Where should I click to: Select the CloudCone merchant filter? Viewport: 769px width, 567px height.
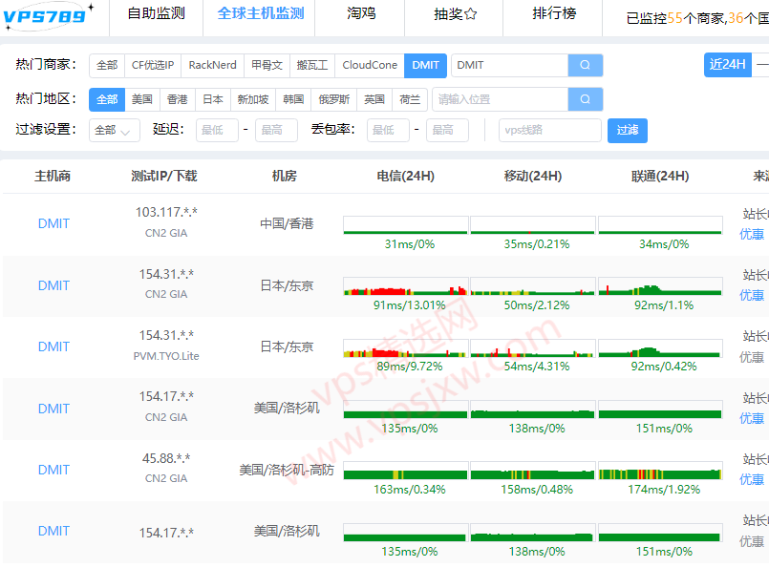370,65
